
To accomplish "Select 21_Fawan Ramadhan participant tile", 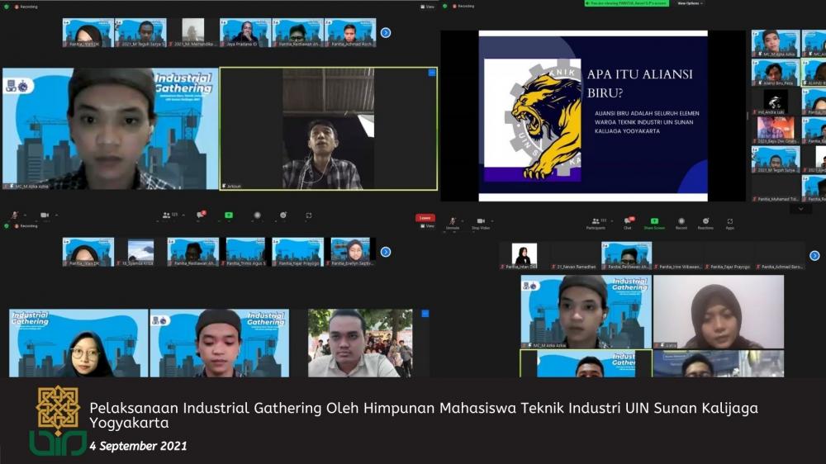I will [575, 256].
